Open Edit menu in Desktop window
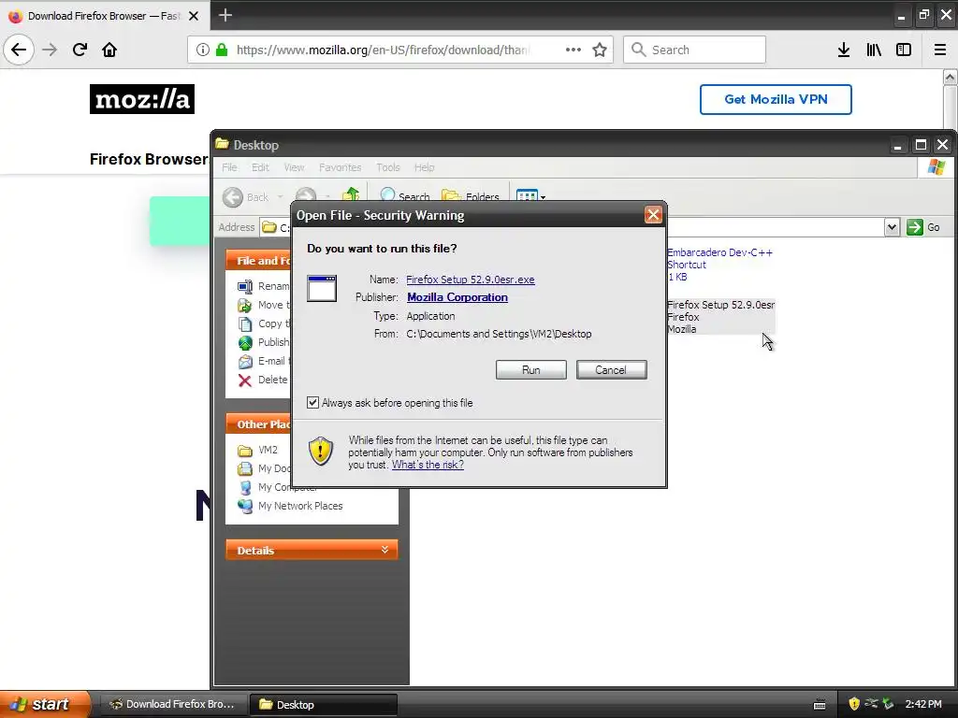Viewport: 958px width, 718px height. pyautogui.click(x=260, y=167)
